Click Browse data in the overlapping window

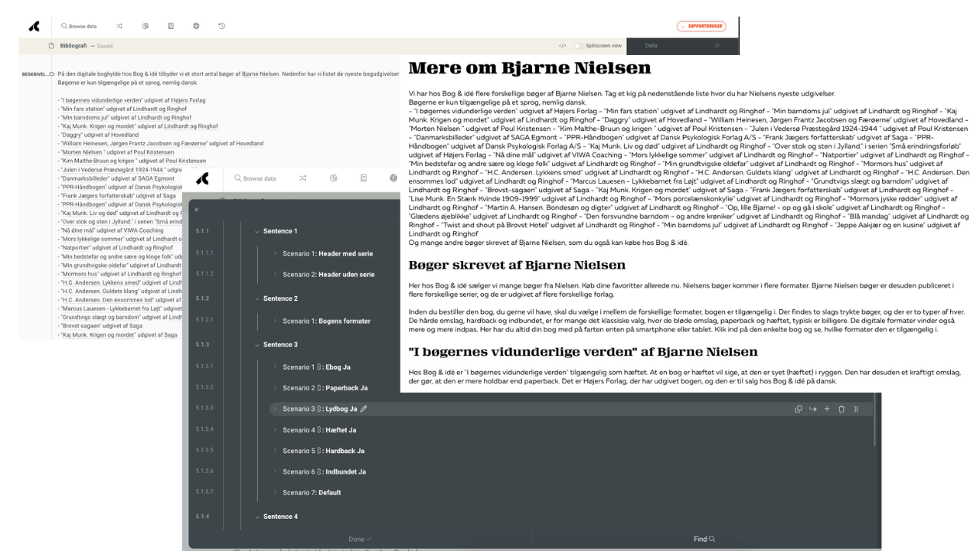[255, 178]
